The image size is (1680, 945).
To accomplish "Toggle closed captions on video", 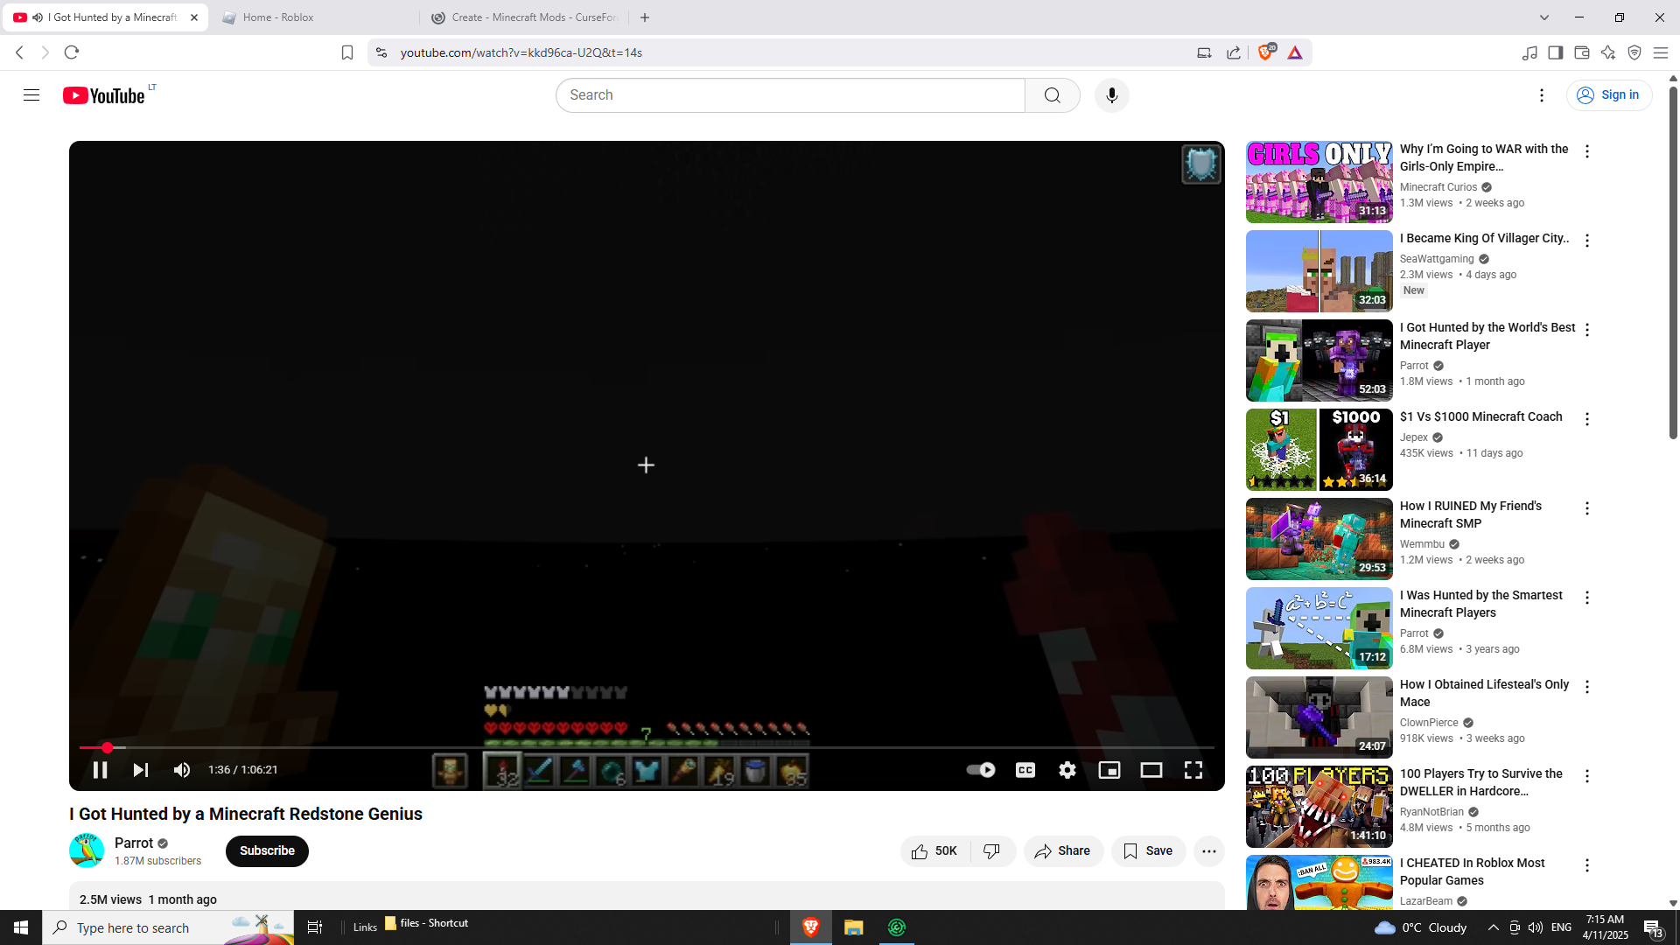I will point(1025,770).
